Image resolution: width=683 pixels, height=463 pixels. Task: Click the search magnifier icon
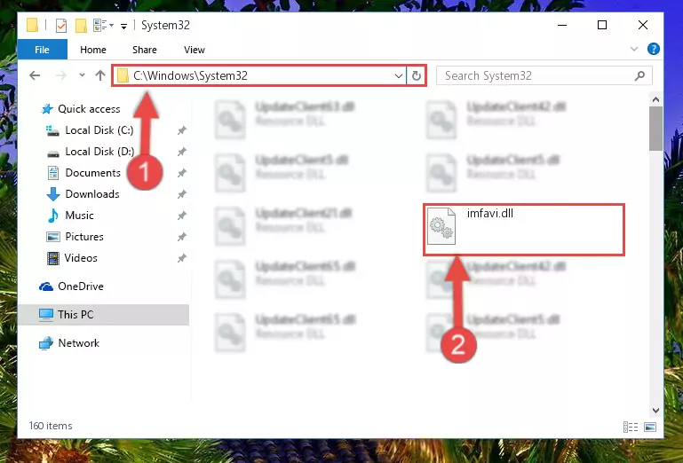click(639, 75)
